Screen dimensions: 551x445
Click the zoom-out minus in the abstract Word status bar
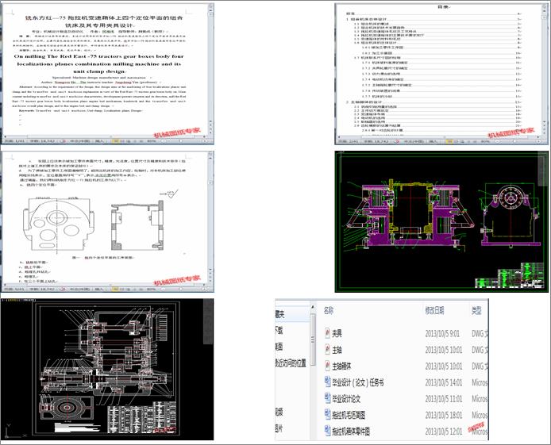click(x=164, y=141)
